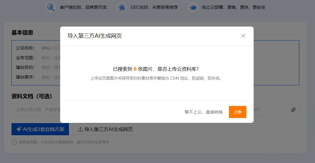
Task: Click the 上传公司介绍 document upload field
Action: [x=155, y=110]
